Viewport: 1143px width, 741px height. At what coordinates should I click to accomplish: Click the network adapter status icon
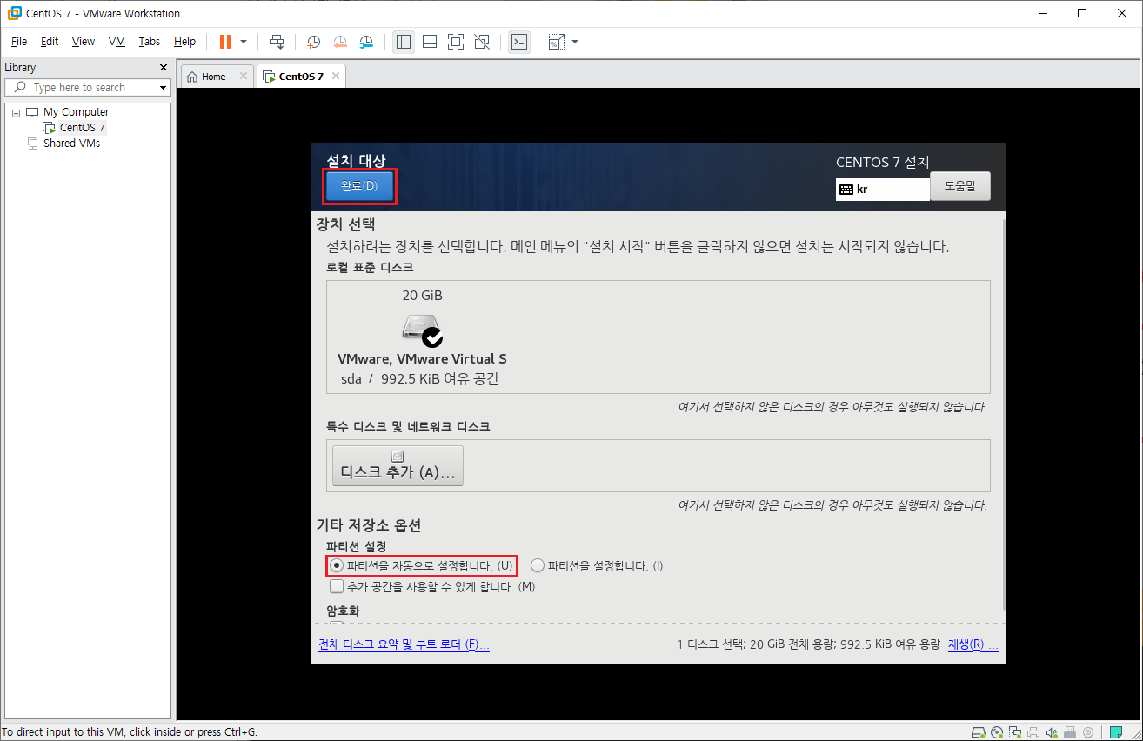(1015, 732)
